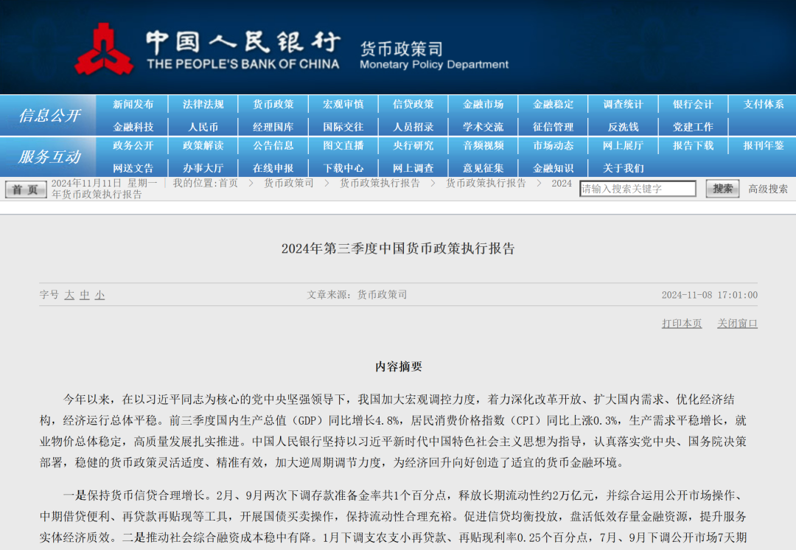796x550 pixels.
Task: Click the Monetary Policy Department header text
Action: (434, 64)
